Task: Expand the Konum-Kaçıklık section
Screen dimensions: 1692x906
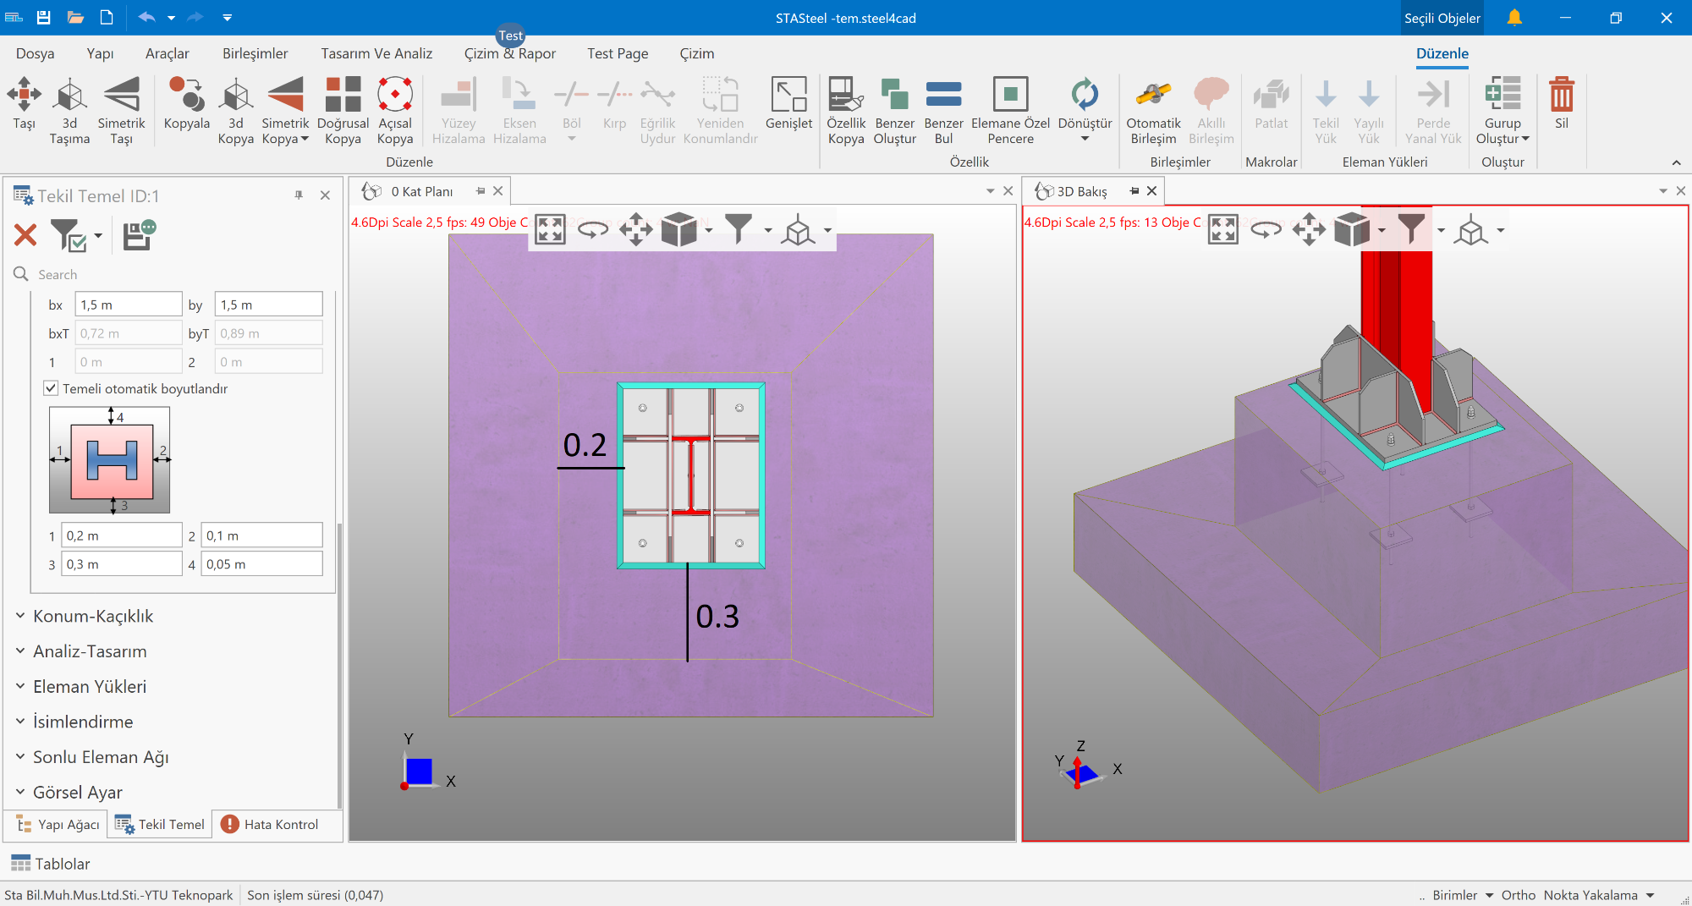Action: [x=93, y=616]
